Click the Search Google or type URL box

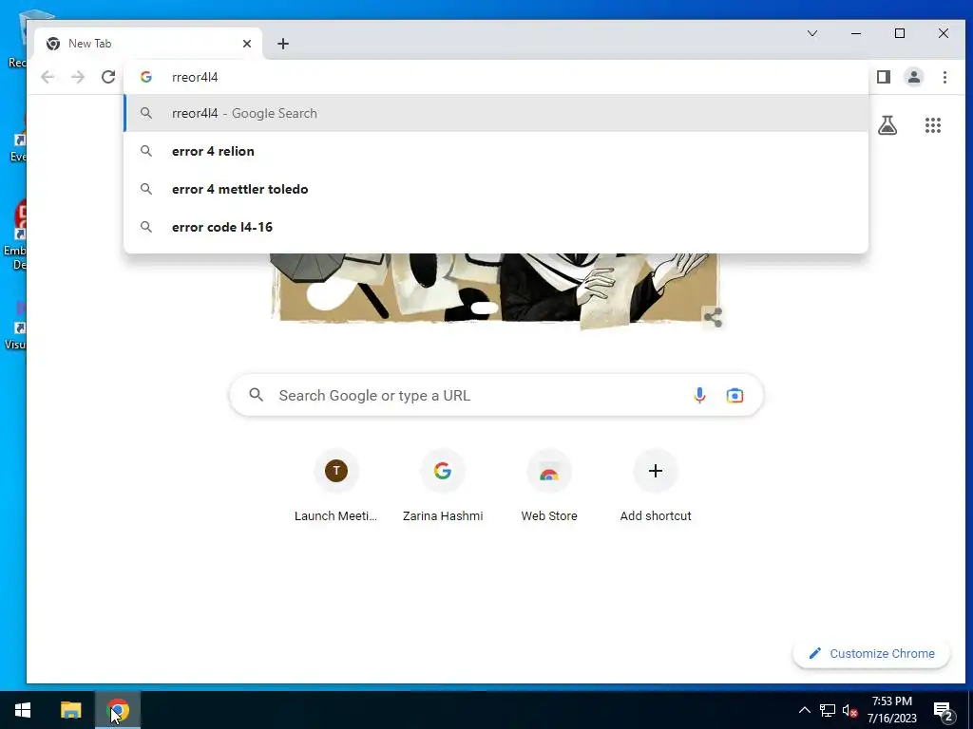[496, 395]
